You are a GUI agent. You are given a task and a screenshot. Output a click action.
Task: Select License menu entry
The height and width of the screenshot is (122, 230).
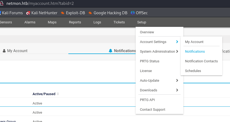[146, 71]
